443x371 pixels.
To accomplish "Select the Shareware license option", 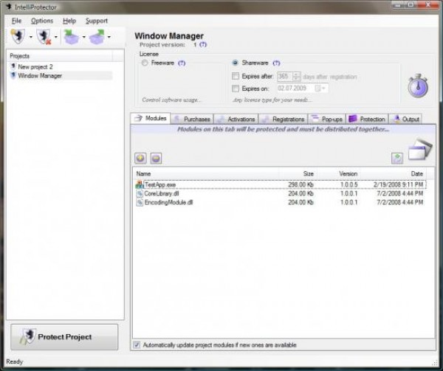I will pyautogui.click(x=236, y=63).
